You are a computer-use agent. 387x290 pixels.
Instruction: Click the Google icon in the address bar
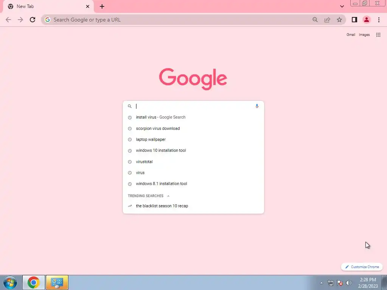click(48, 20)
